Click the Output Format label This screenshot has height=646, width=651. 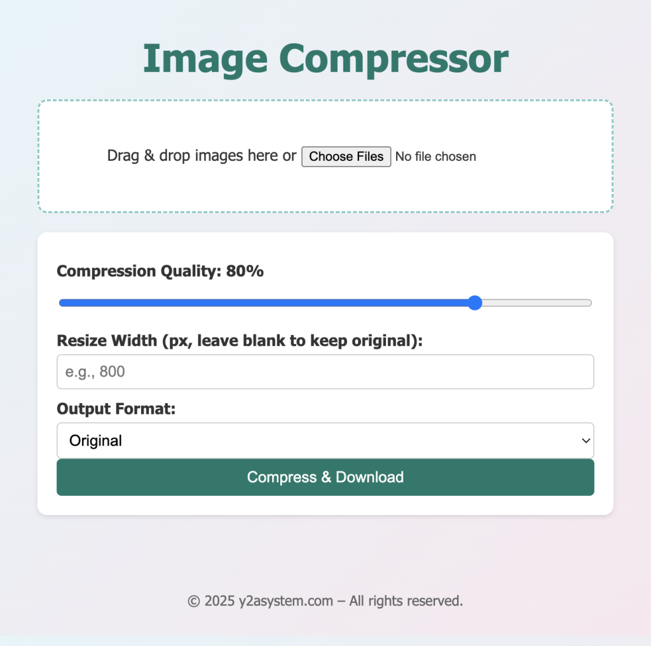coord(114,409)
